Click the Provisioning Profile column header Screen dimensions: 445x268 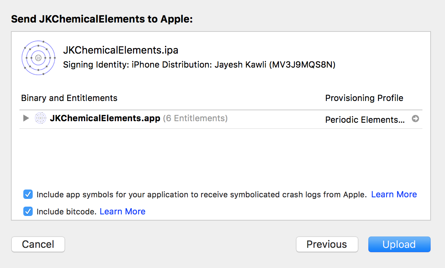[364, 98]
